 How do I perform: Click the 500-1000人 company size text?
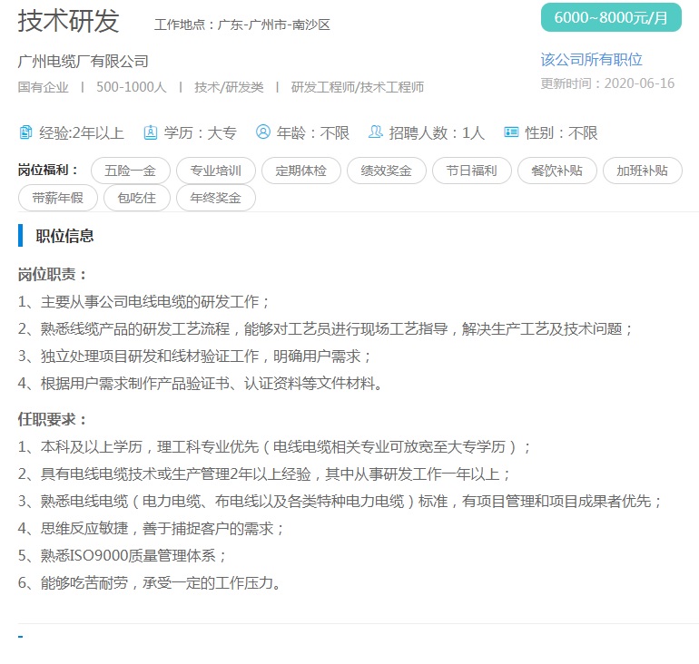click(x=131, y=87)
